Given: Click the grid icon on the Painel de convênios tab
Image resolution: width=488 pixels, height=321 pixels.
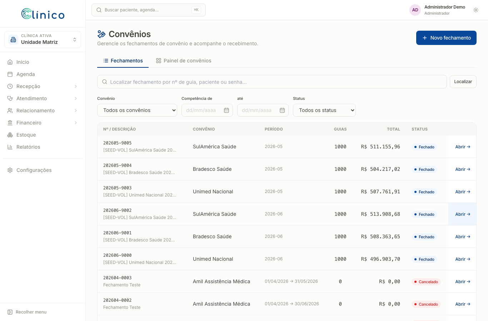Looking at the screenshot, I should coord(159,61).
